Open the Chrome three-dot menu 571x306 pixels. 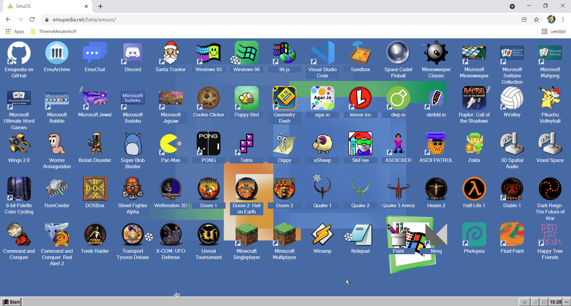563,20
